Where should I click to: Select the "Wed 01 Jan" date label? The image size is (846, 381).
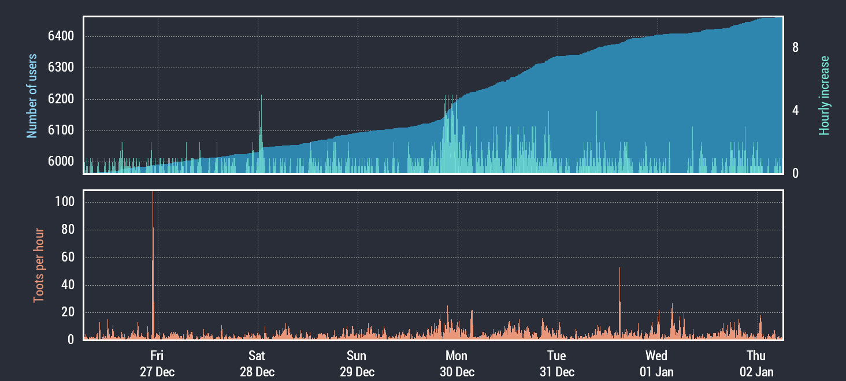(x=656, y=364)
